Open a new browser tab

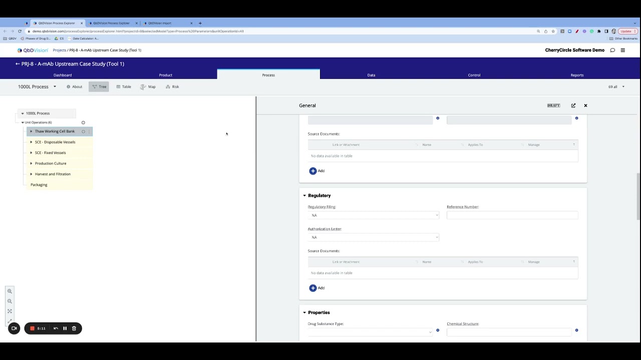200,23
